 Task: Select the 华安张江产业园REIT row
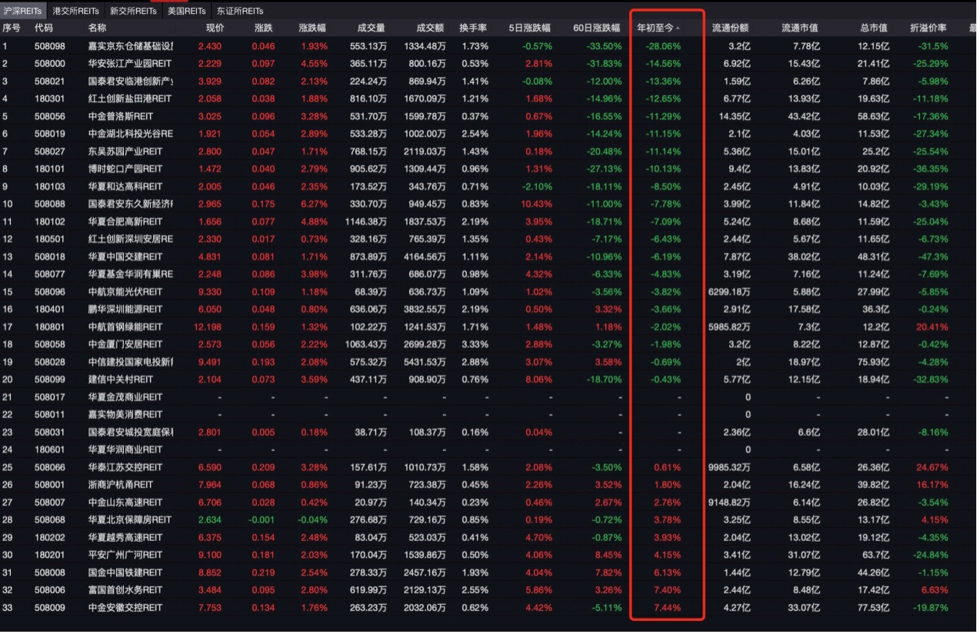click(x=489, y=64)
